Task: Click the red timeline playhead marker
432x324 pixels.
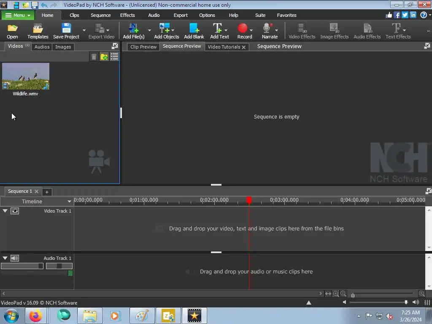Action: (249, 200)
